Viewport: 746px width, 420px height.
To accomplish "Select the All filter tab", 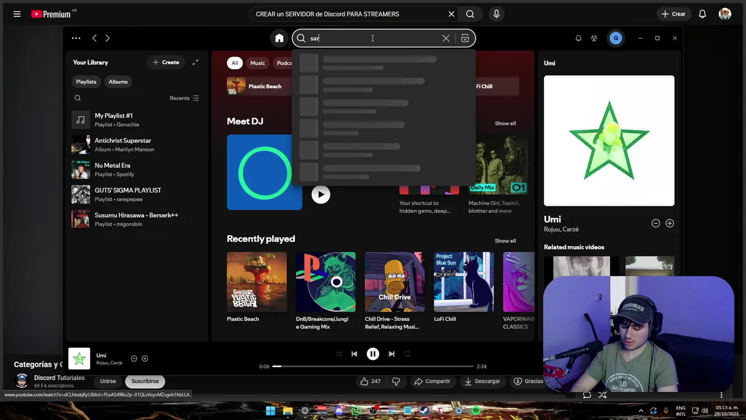I will pyautogui.click(x=234, y=63).
